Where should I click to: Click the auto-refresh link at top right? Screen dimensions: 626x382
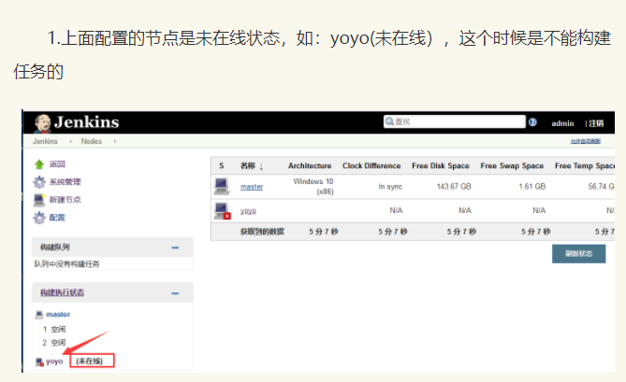pos(585,141)
